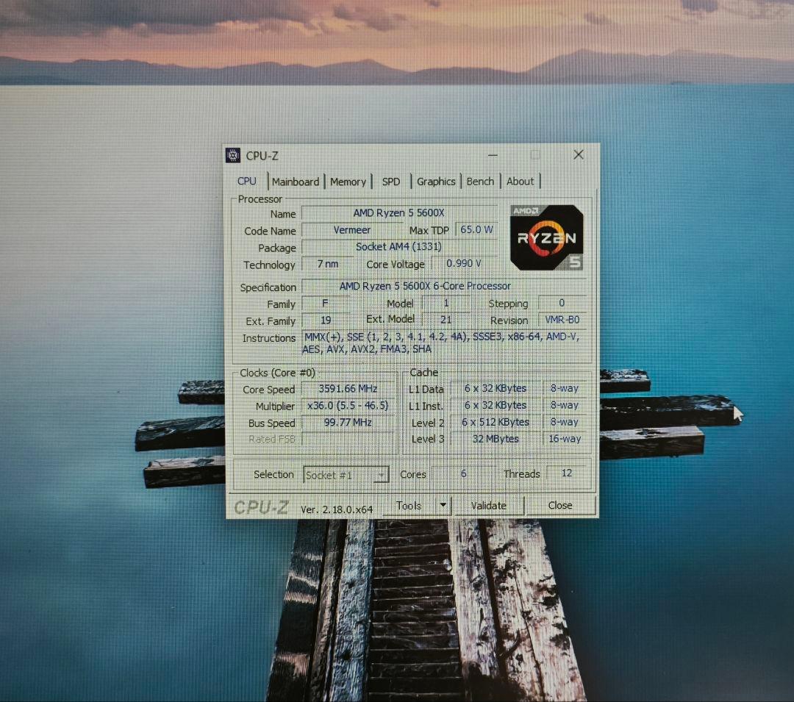Minimize the CPU-Z window
This screenshot has height=702, width=794.
(x=492, y=155)
